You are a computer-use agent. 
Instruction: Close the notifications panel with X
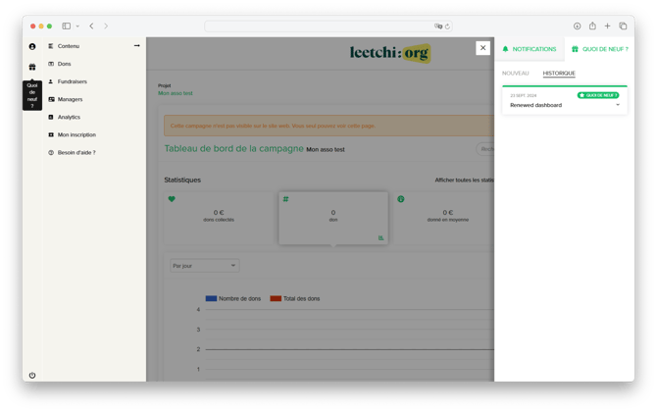482,48
